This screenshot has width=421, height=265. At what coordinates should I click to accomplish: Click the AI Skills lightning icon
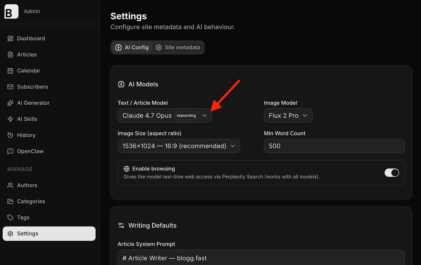point(10,119)
